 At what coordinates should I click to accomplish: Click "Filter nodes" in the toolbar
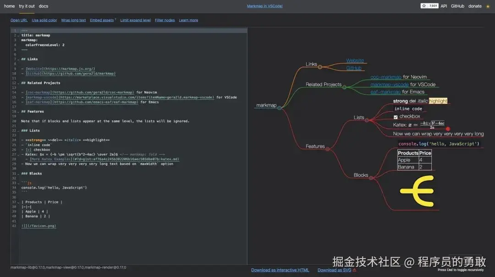click(x=165, y=20)
